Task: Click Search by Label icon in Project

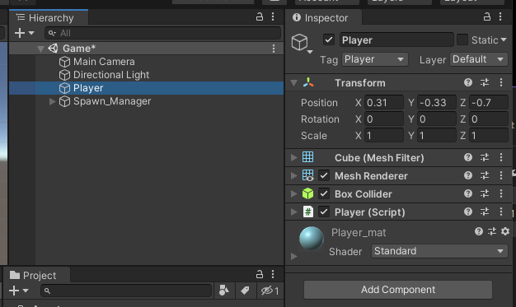Action: pyautogui.click(x=245, y=291)
